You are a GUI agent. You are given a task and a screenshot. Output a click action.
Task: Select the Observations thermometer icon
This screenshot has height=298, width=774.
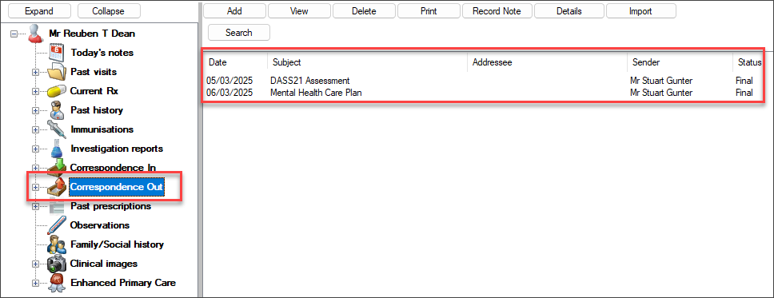click(58, 225)
